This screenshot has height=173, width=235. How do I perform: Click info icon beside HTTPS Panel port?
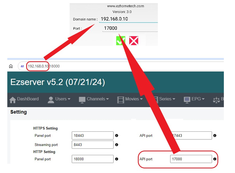(117, 136)
